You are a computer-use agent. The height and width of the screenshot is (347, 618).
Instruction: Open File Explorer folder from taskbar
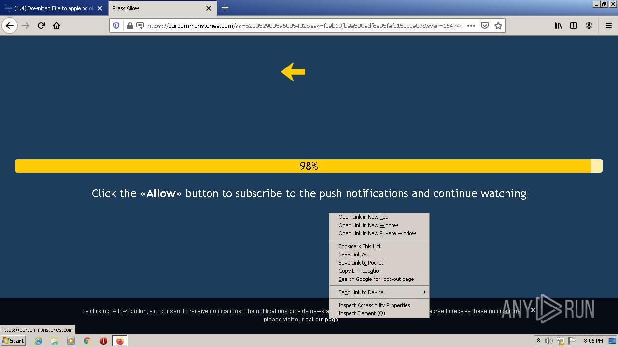(x=55, y=341)
